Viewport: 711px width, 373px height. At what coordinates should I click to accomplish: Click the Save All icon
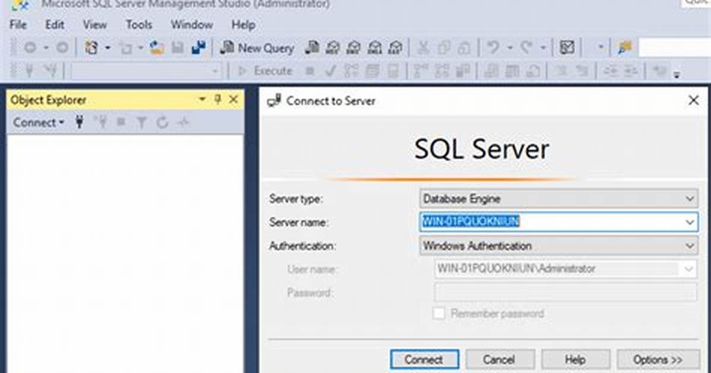(x=199, y=47)
